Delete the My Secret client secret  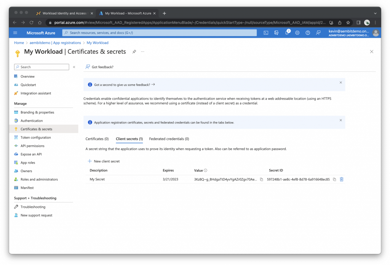[342, 179]
